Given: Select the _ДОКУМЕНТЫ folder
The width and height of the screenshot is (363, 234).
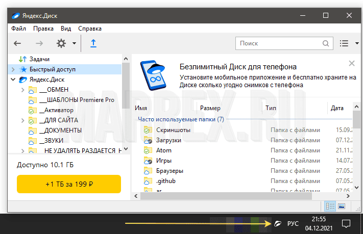Looking at the screenshot, I should tap(60, 131).
